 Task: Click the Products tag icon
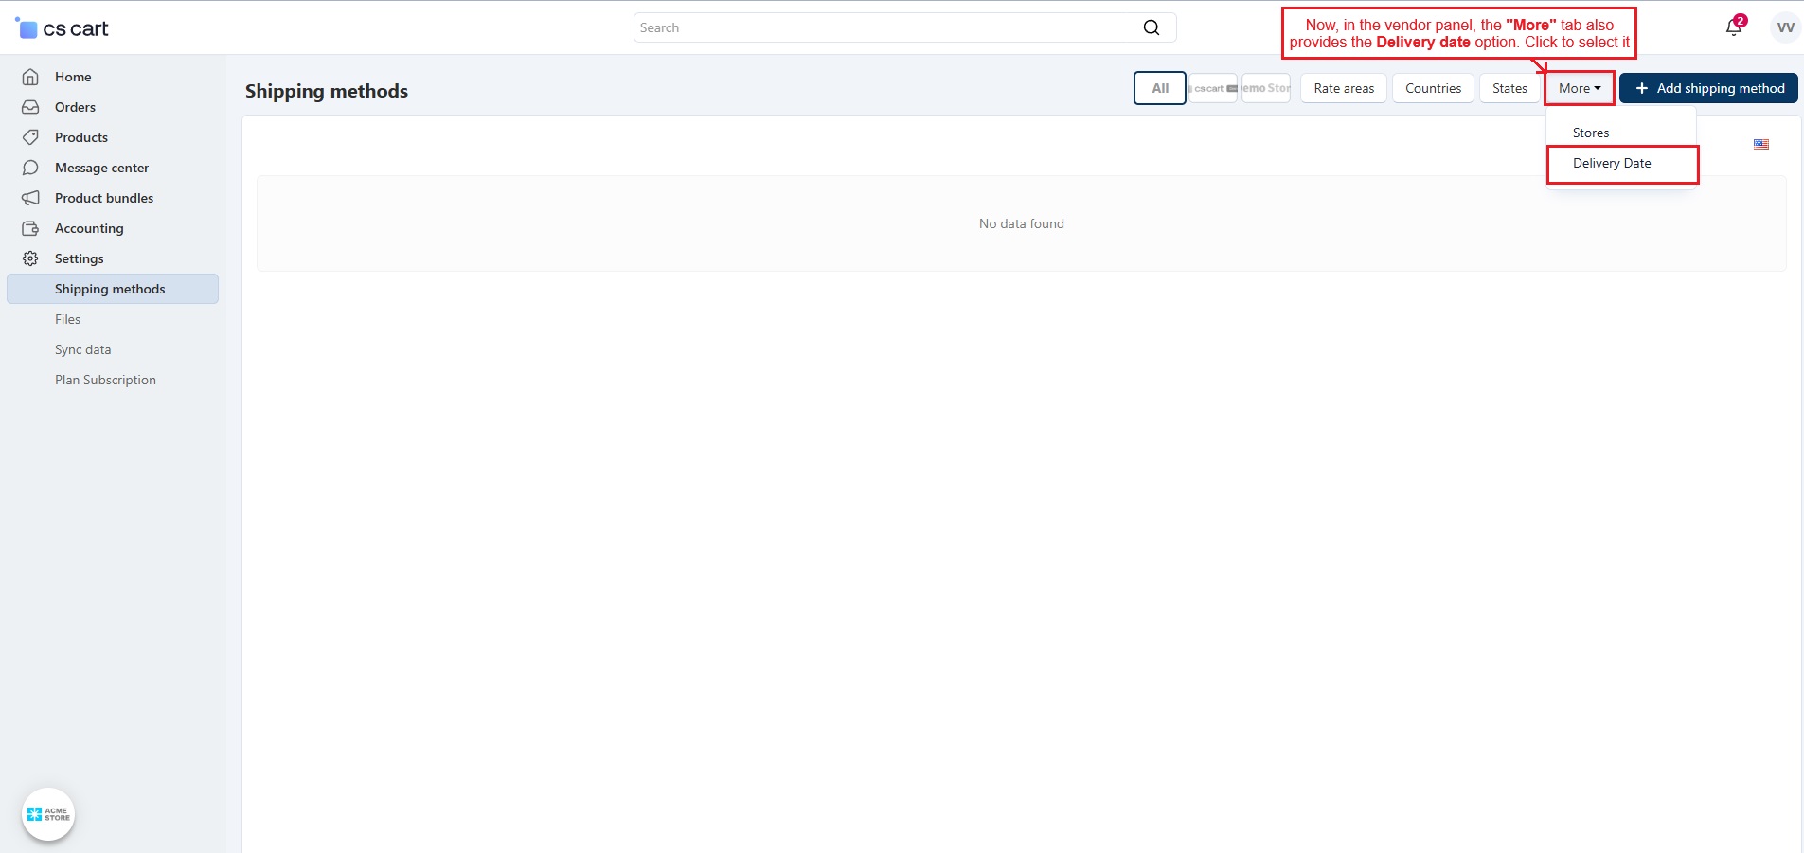click(30, 137)
